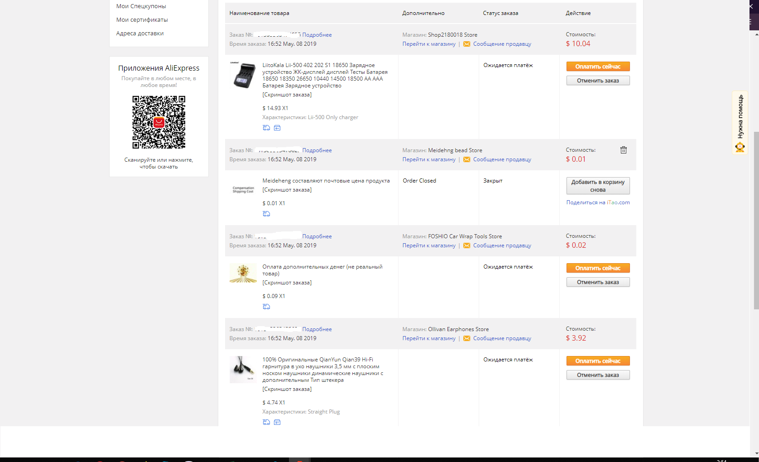Viewport: 759px width, 462px height.
Task: Click trash icon on Meidehng order
Action: tap(624, 150)
